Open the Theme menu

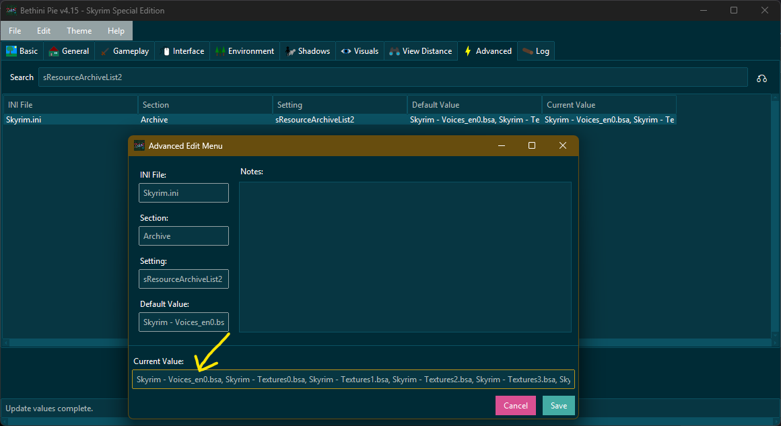(x=79, y=31)
